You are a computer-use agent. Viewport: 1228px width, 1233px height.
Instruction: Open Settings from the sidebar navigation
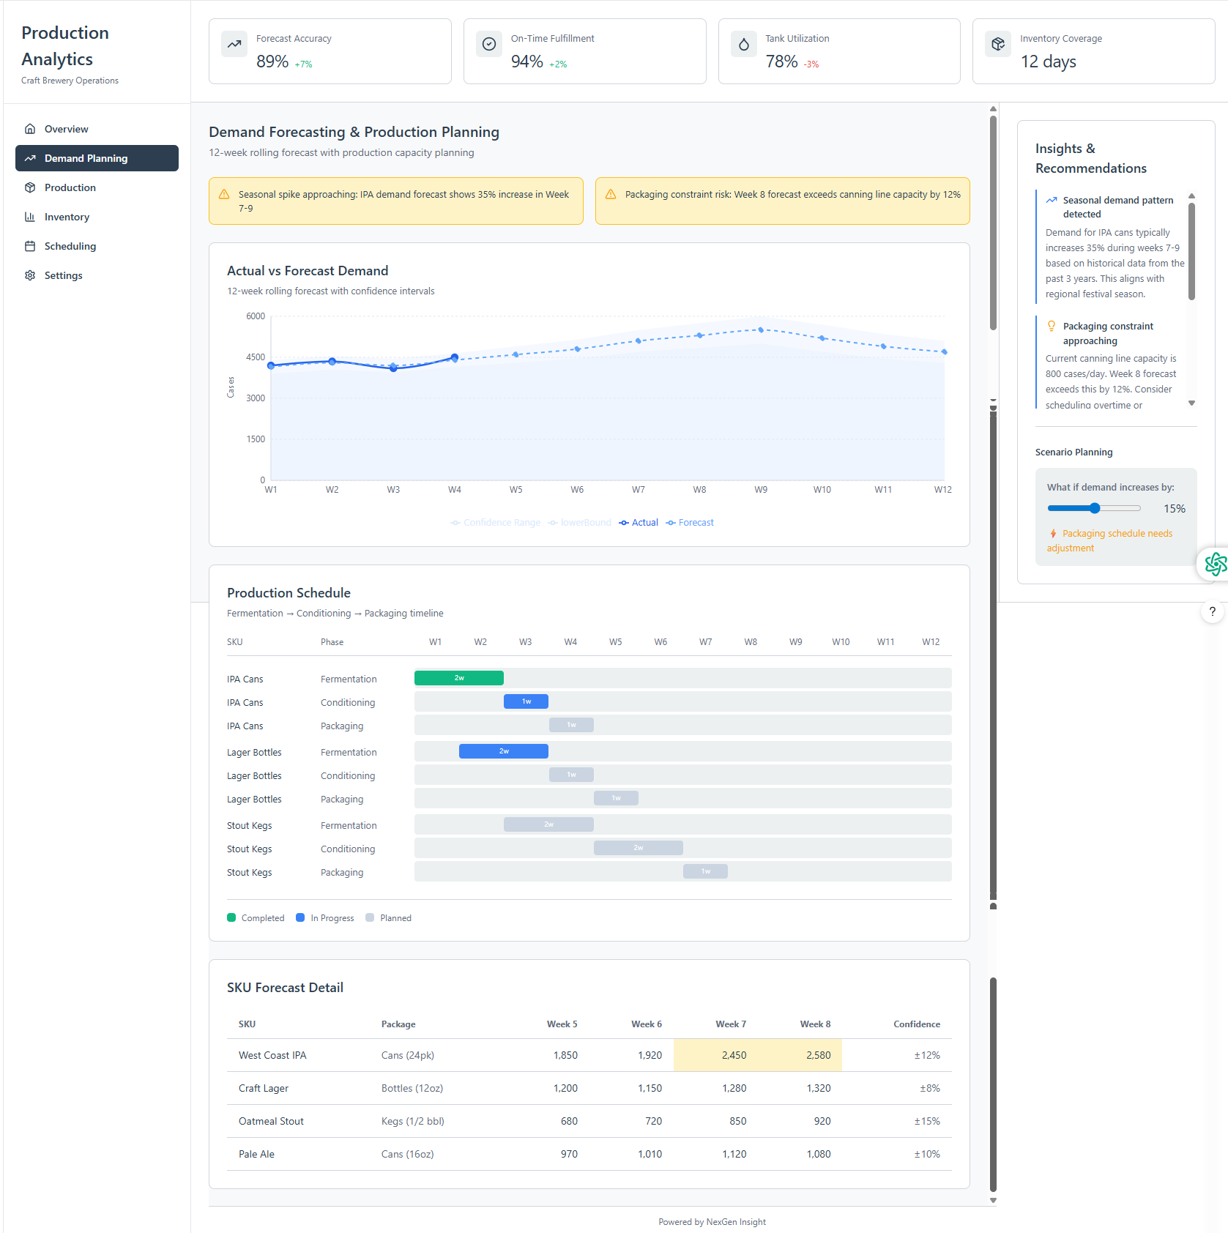click(64, 275)
